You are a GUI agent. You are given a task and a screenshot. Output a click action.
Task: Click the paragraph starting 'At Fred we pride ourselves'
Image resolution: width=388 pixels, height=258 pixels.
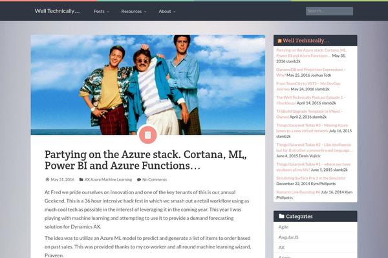147,210
